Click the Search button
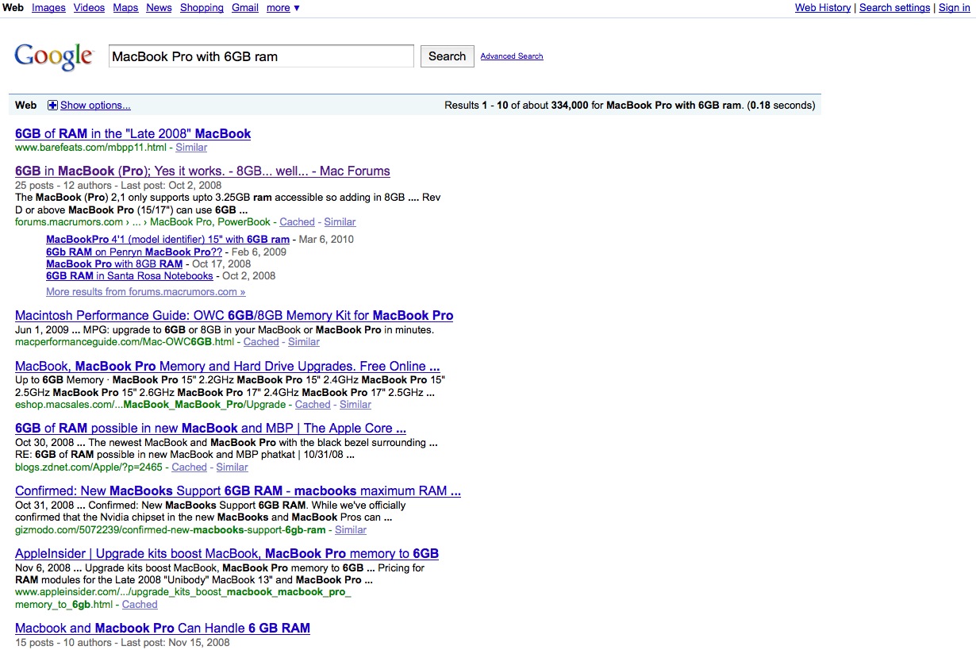 tap(447, 56)
